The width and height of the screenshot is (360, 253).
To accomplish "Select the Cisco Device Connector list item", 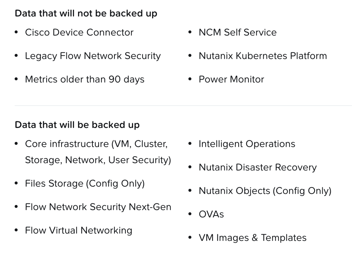I will (79, 32).
